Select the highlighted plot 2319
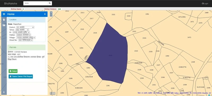 pos(110,55)
